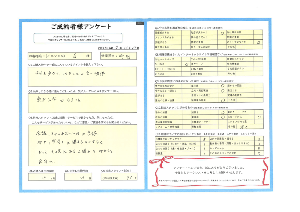
Task: Click the large Q3 comments box
Action: tap(82, 145)
